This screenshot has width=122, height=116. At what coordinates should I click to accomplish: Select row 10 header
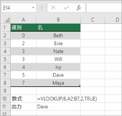5,99
